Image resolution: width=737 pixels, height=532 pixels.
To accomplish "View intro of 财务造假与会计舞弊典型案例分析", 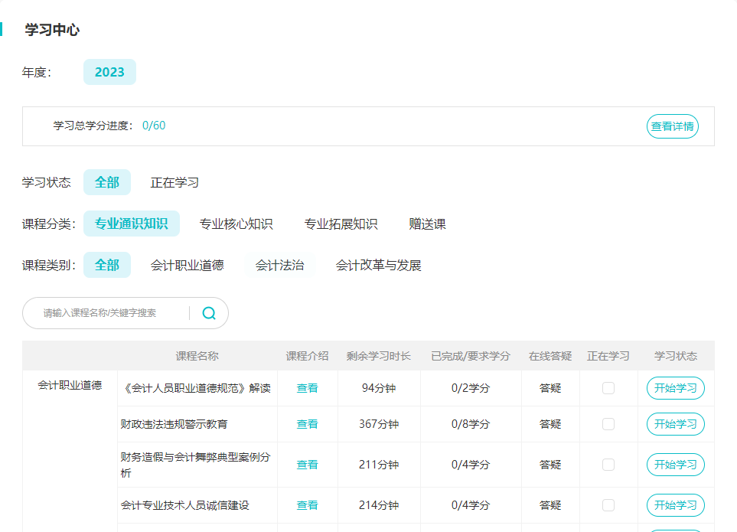I will click(x=307, y=465).
